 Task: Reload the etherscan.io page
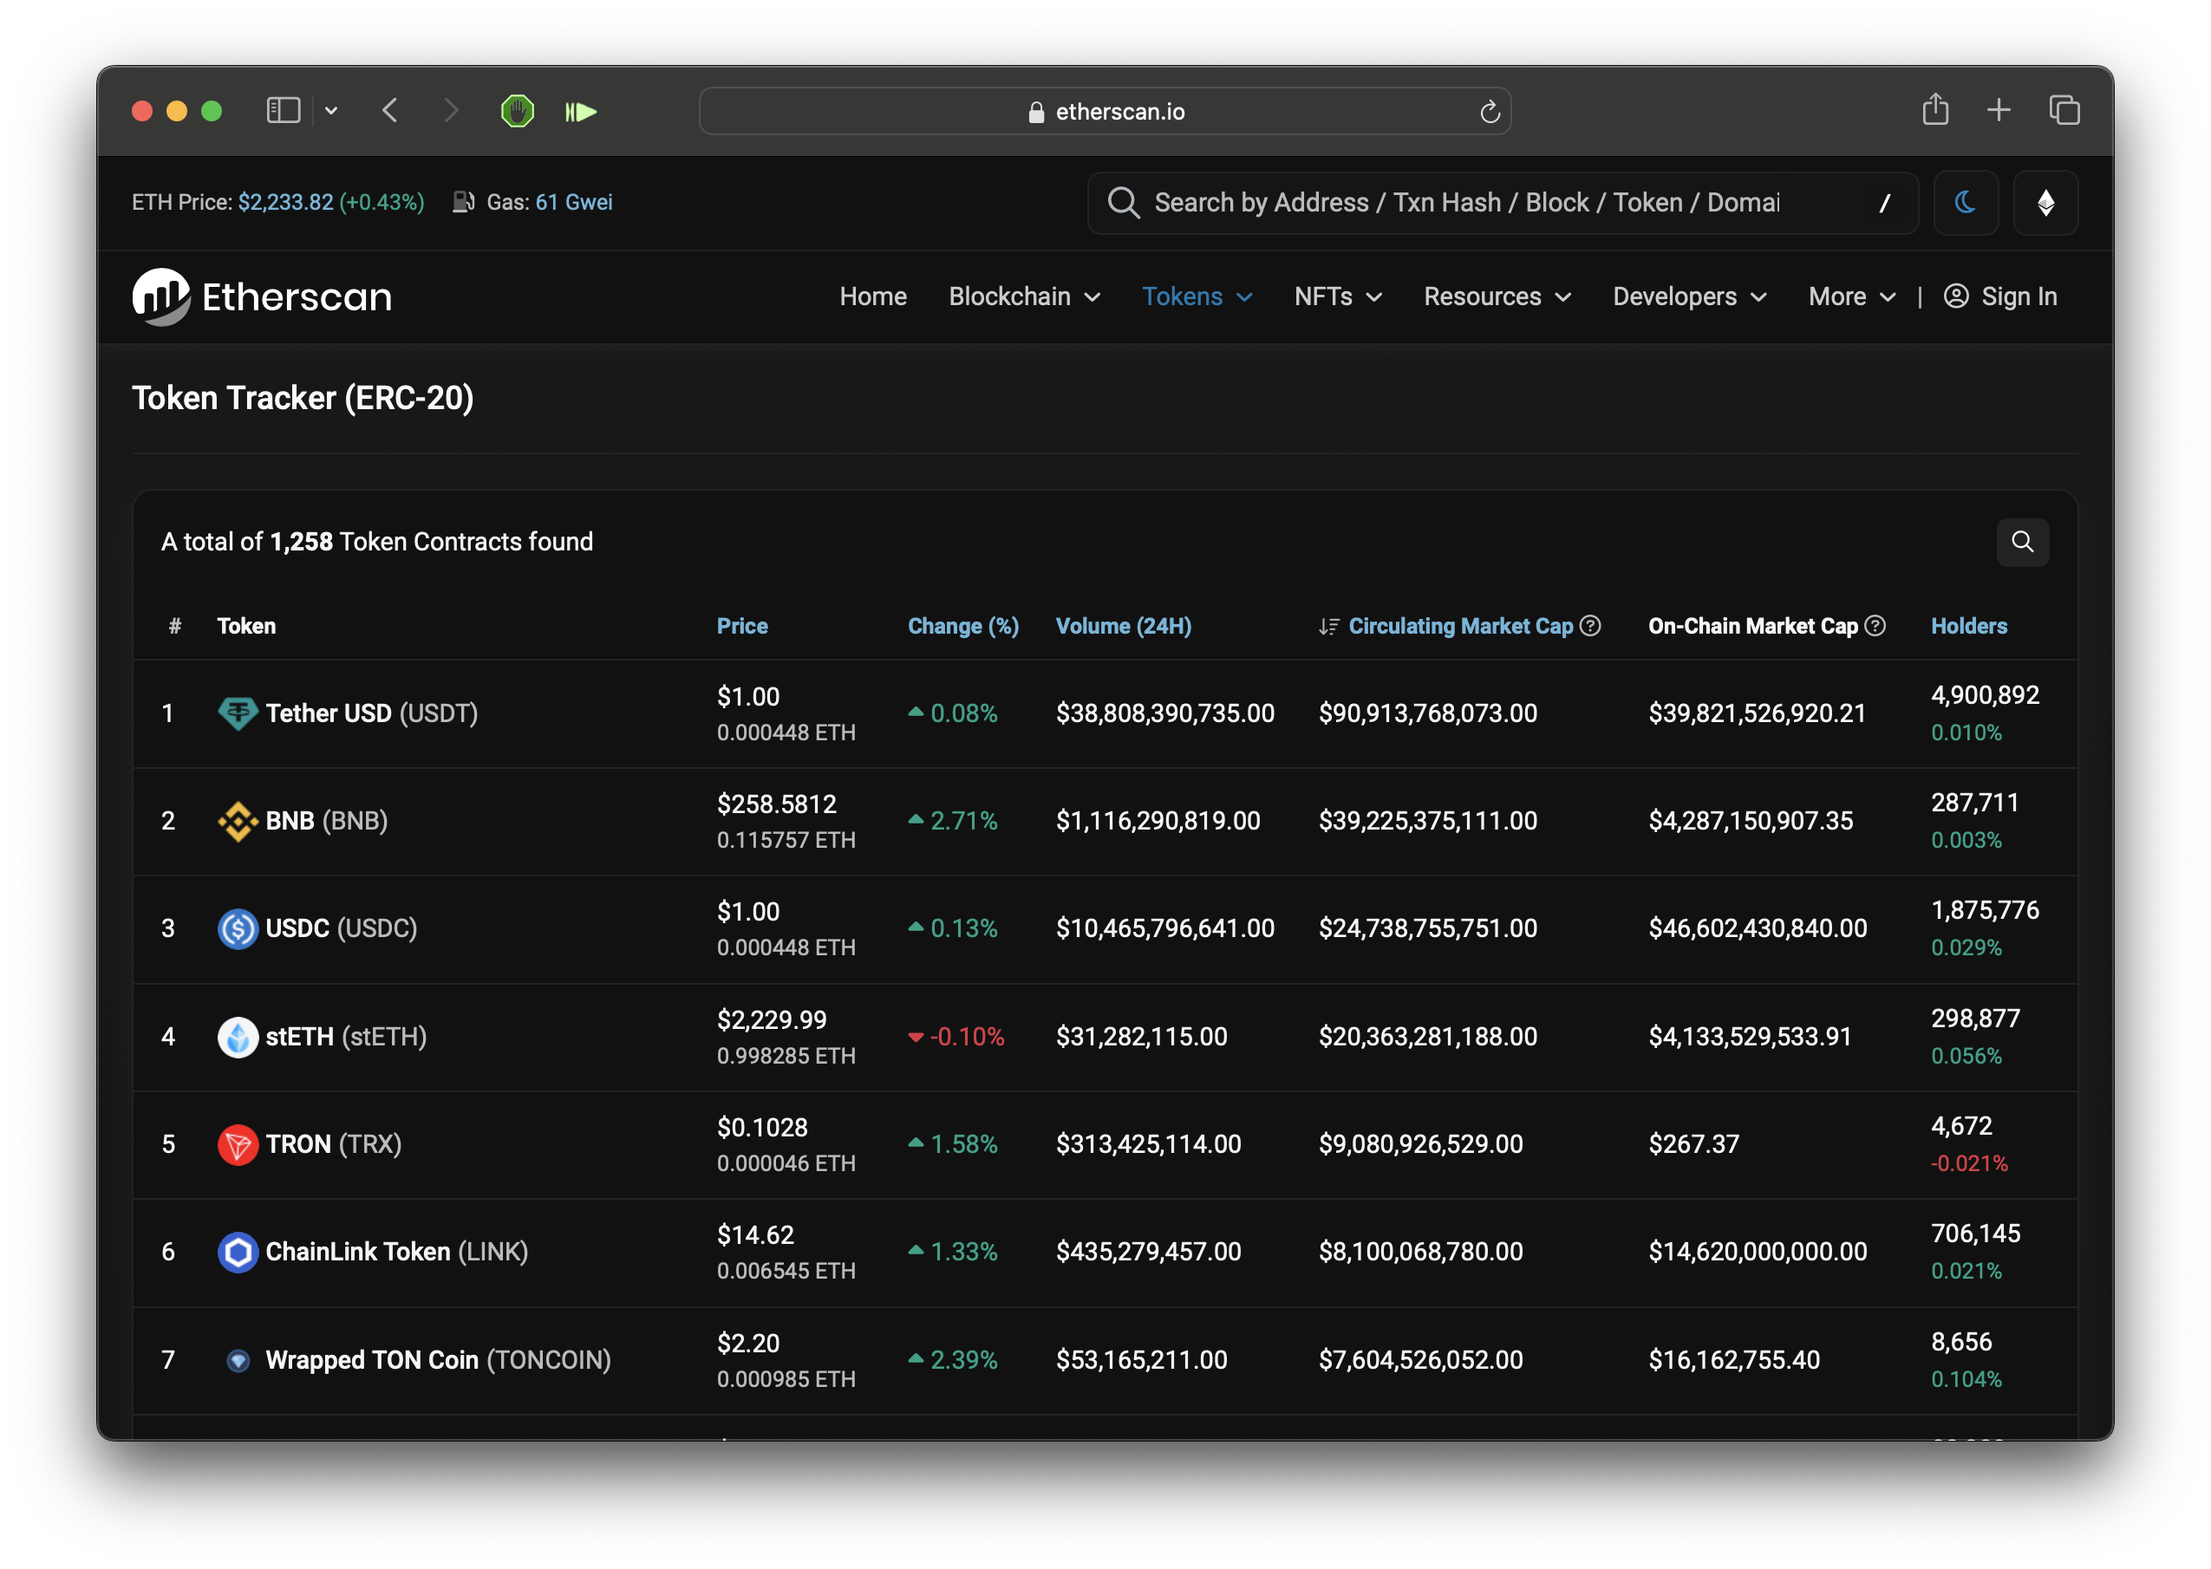[1489, 112]
